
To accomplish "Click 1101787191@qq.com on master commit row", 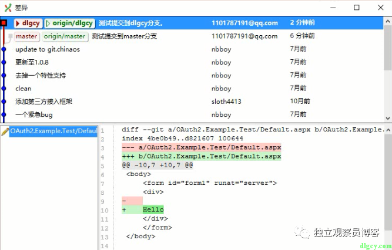I will [x=244, y=36].
